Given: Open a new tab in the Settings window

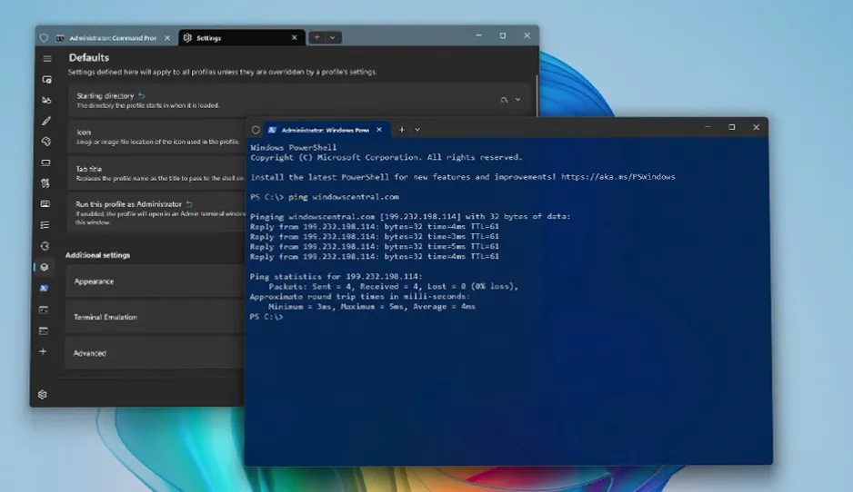Looking at the screenshot, I should coord(316,37).
